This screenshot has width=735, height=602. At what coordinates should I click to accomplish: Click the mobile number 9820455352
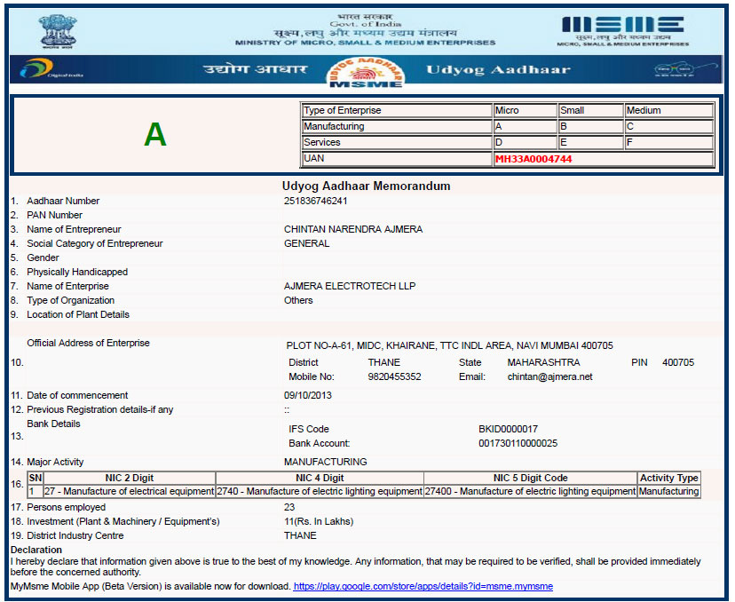[x=394, y=376]
